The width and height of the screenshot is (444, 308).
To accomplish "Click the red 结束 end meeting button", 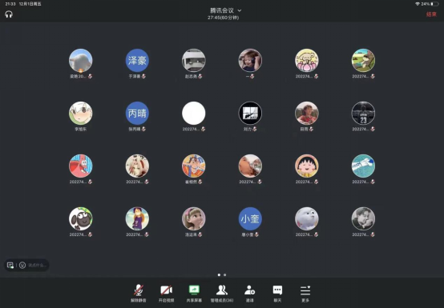I will pos(431,14).
